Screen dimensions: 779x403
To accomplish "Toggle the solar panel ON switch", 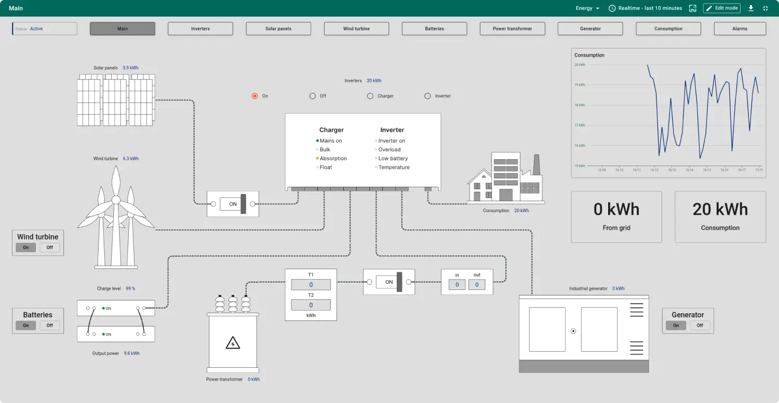I will click(x=233, y=204).
